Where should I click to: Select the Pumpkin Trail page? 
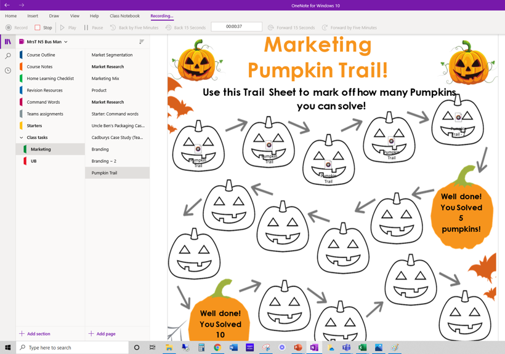click(x=118, y=173)
